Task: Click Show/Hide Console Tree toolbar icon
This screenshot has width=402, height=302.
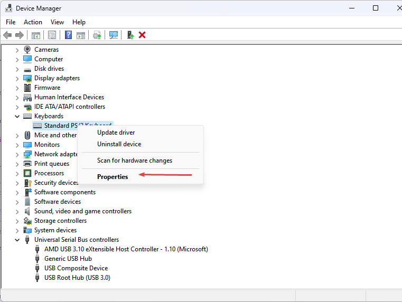Action: tap(36, 35)
